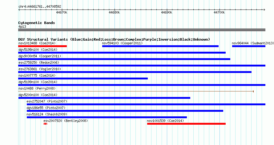
Task: Open the dgv5200n100 (Coe2014) label
Action: (x=38, y=95)
